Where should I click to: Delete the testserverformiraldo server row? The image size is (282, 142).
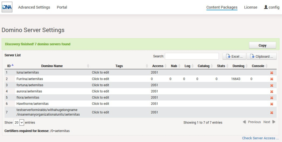(x=272, y=113)
